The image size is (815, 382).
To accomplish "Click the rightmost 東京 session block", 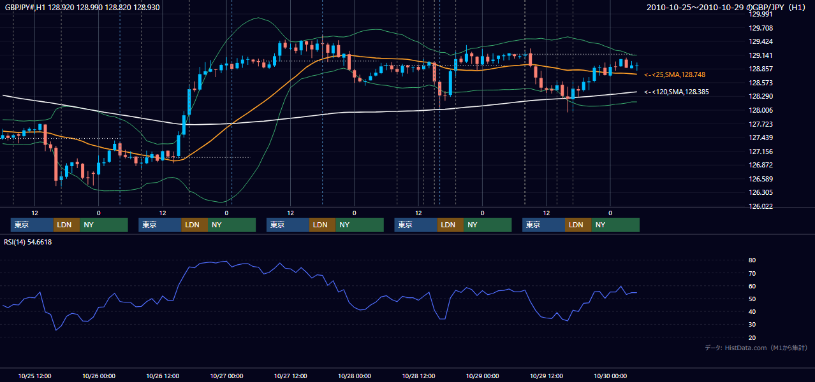I will click(x=543, y=225).
